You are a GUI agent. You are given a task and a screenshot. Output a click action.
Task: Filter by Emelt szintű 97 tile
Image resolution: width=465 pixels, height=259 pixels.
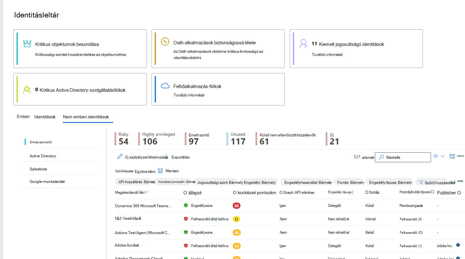pyautogui.click(x=197, y=139)
